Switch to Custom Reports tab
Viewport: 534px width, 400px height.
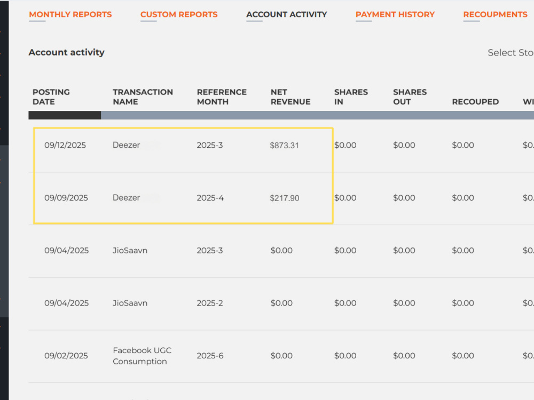(179, 14)
